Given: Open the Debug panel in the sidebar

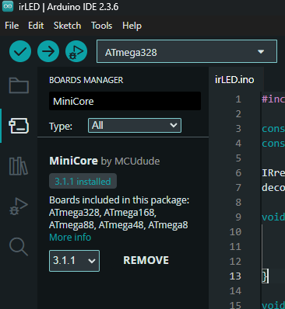Looking at the screenshot, I should (x=19, y=207).
